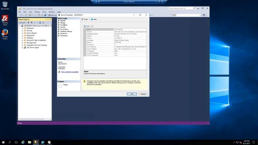Click the Property Pages icon in grid toolbar
The height and width of the screenshot is (145, 258).
(92, 26)
